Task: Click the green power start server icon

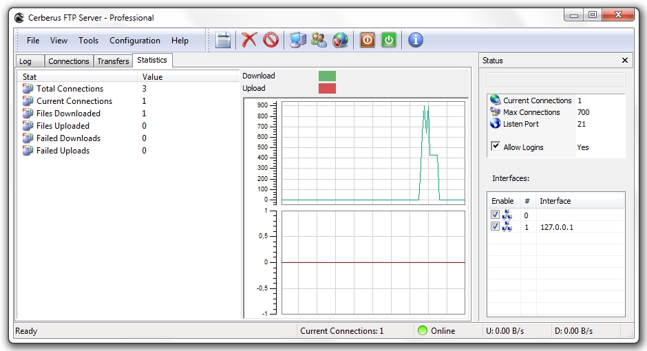Action: [389, 40]
